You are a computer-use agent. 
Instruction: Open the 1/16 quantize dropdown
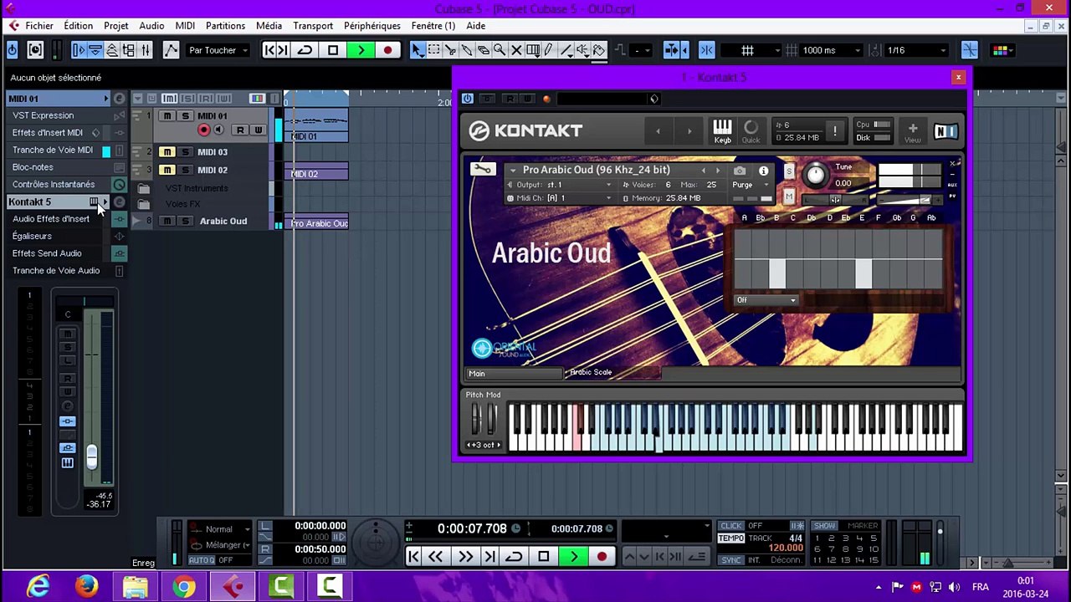[916, 50]
